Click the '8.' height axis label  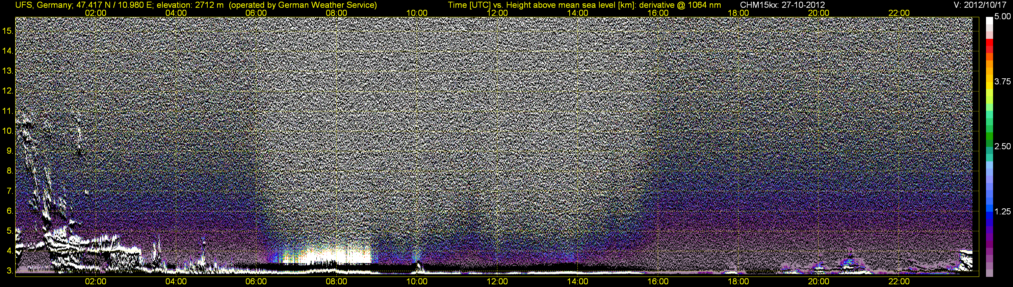click(x=10, y=171)
